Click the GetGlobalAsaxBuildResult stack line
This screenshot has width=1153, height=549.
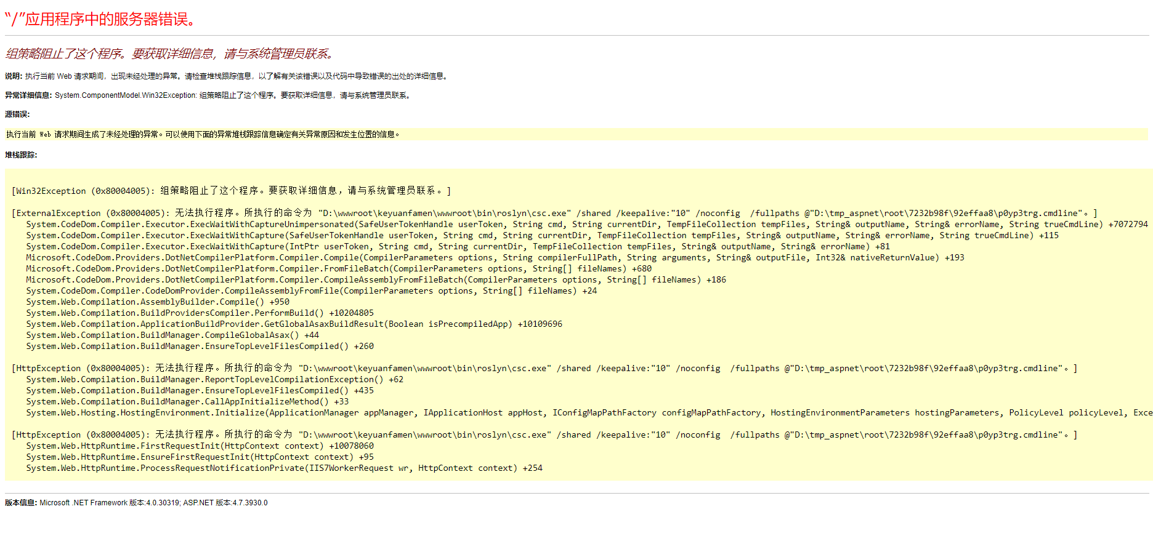294,324
